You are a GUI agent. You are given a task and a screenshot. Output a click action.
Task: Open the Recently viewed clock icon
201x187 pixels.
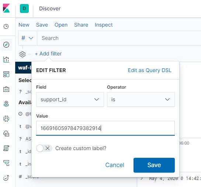(x=6, y=27)
